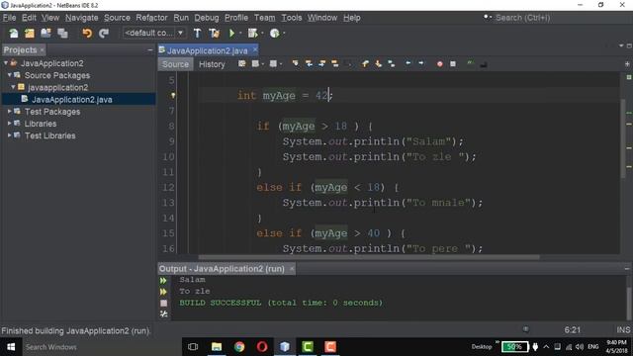Open the Window menu
Viewport: 633px width, 356px height.
322,18
